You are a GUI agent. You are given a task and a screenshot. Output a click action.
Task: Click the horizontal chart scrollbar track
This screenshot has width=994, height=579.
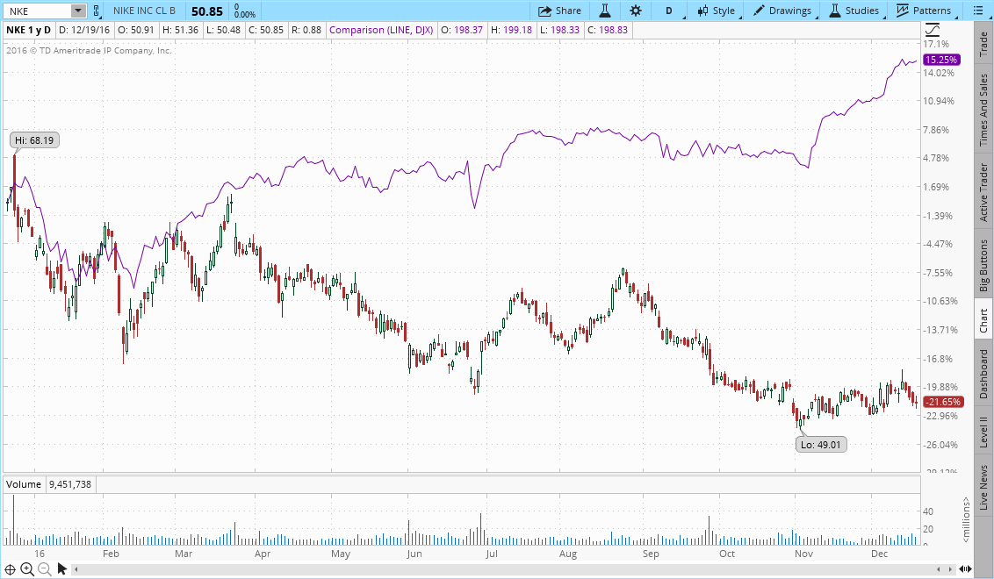[506, 569]
